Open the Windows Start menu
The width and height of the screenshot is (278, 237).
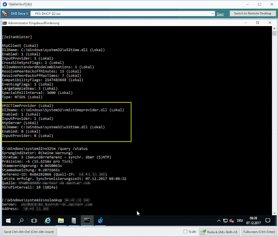click(8, 220)
